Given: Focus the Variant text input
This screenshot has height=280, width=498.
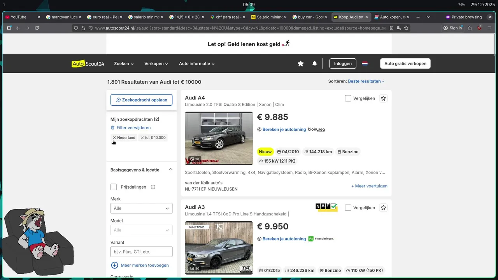Looking at the screenshot, I should (141, 252).
